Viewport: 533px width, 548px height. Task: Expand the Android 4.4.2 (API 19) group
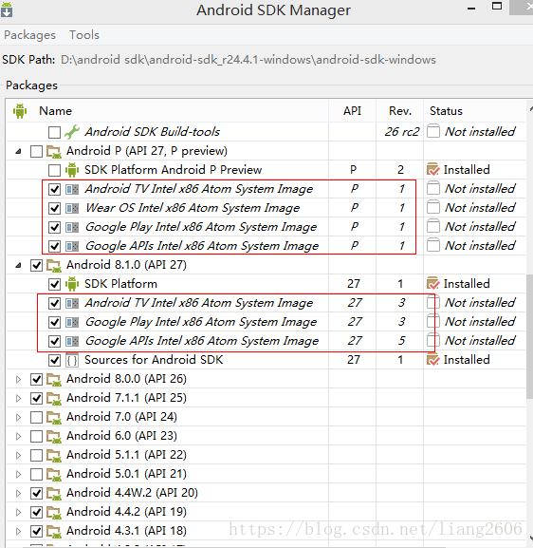(x=19, y=512)
